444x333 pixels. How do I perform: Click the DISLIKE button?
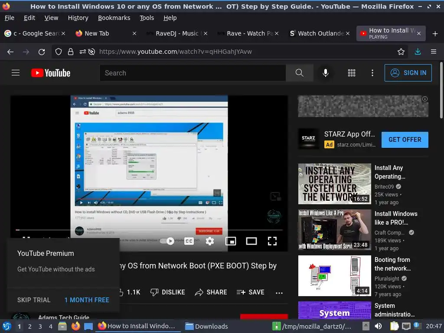[168, 292]
